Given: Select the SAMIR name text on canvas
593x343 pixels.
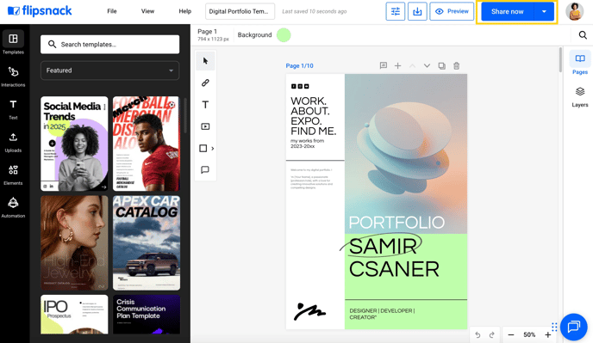Looking at the screenshot, I should [x=383, y=247].
